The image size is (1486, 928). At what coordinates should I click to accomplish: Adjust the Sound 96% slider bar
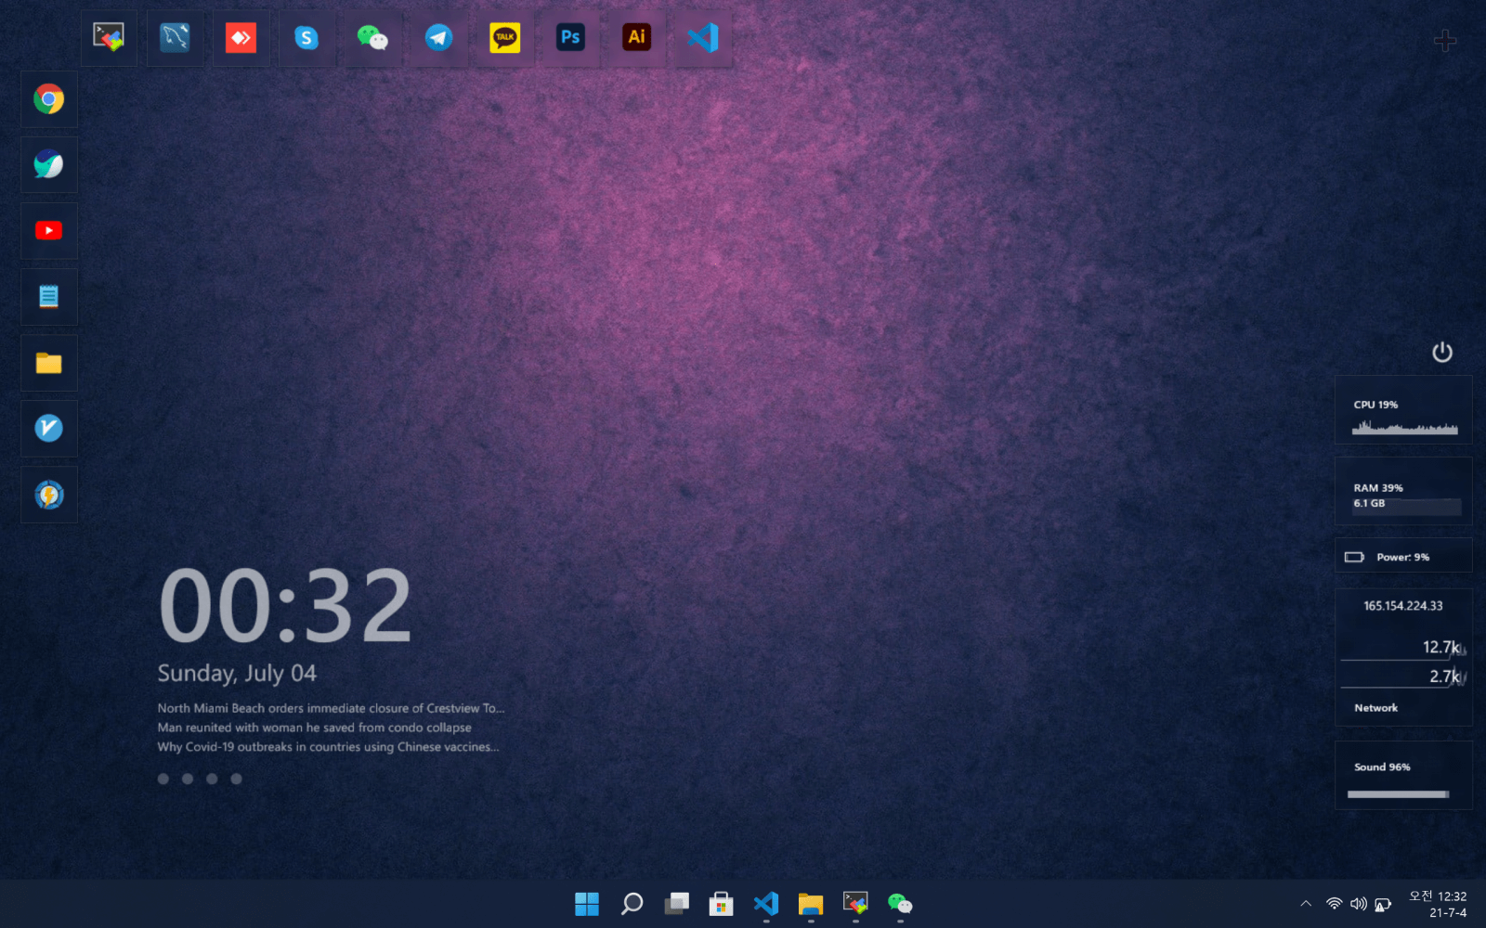[1398, 794]
